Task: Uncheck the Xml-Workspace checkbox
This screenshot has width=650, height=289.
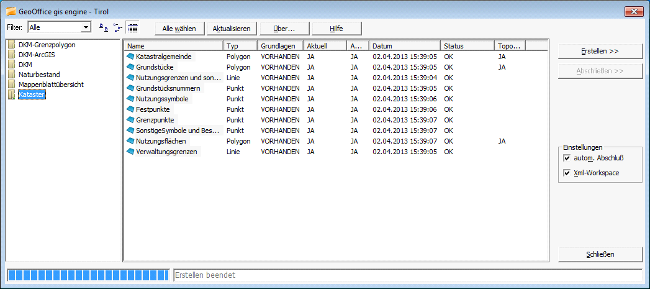Action: (x=566, y=173)
